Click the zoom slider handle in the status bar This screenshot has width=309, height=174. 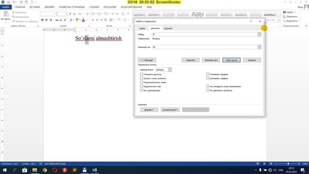click(x=288, y=164)
